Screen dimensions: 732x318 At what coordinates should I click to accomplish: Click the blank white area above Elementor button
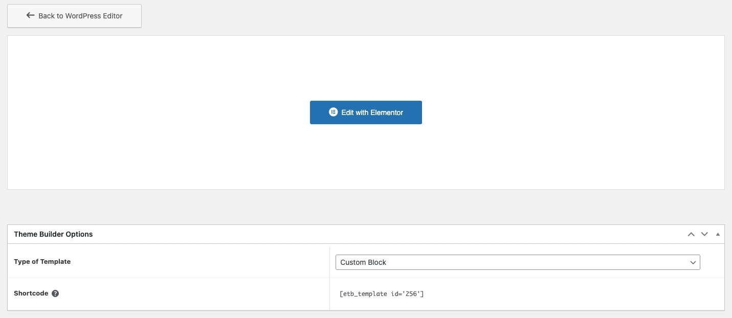coord(366,66)
